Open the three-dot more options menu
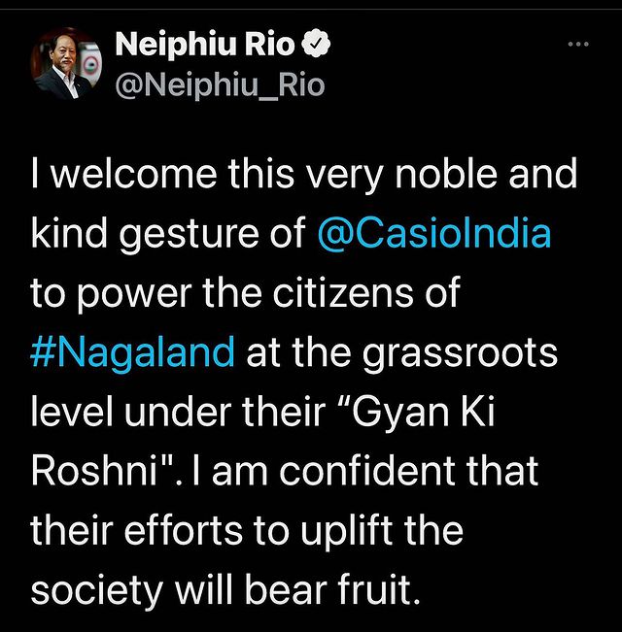This screenshot has height=632, width=622. [x=577, y=45]
